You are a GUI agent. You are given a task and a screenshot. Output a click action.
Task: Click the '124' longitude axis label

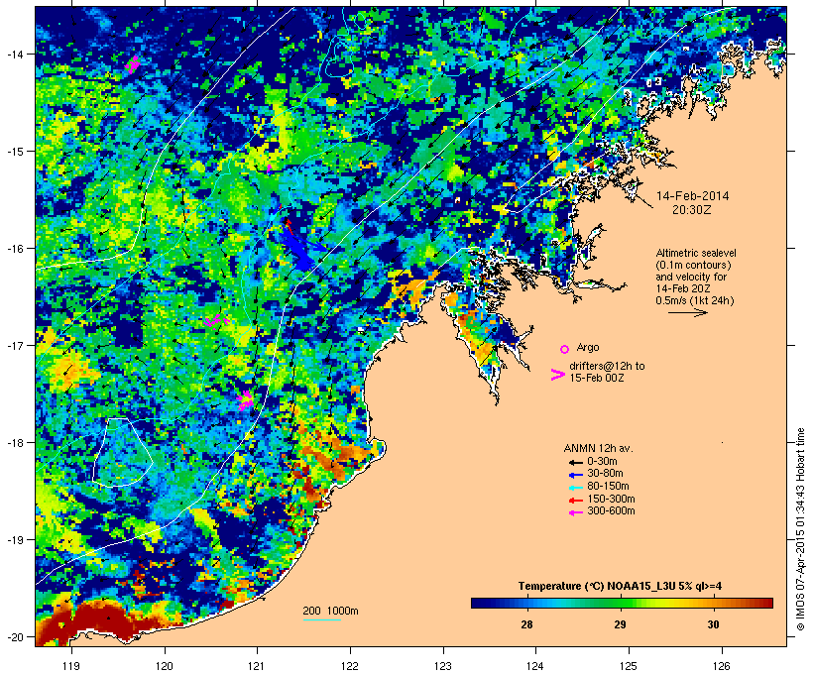coord(536,666)
